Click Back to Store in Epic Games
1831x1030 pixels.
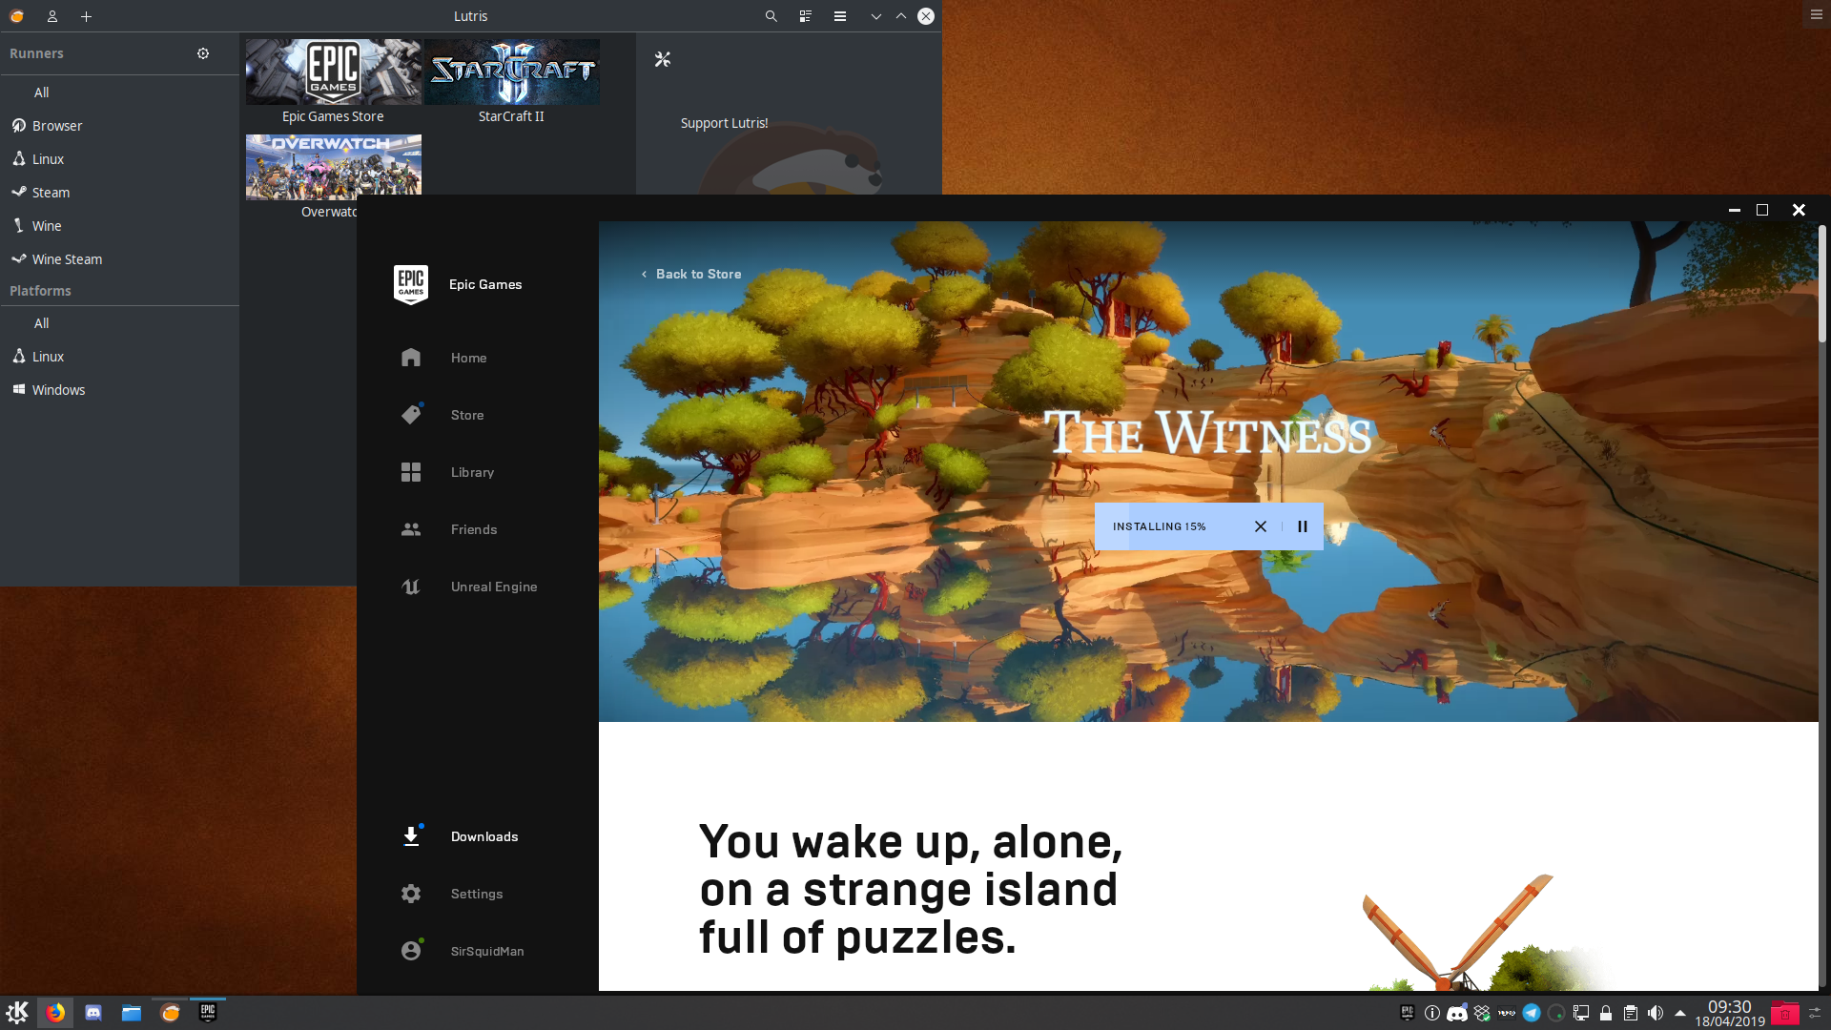[690, 273]
